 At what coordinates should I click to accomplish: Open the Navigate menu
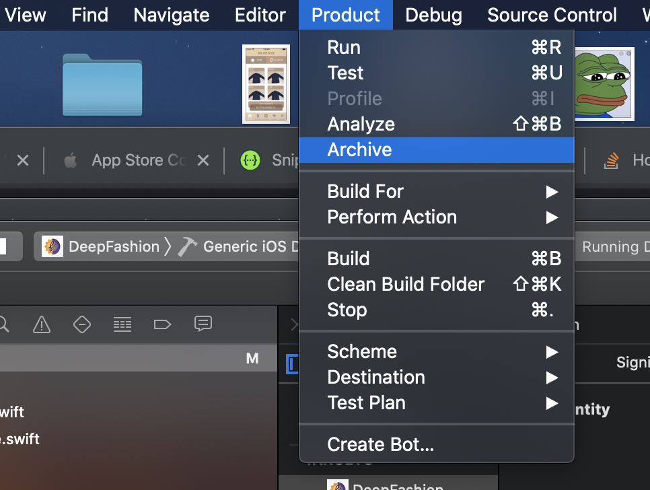tap(171, 15)
